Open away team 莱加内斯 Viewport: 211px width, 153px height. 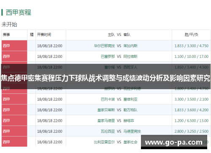(130, 46)
